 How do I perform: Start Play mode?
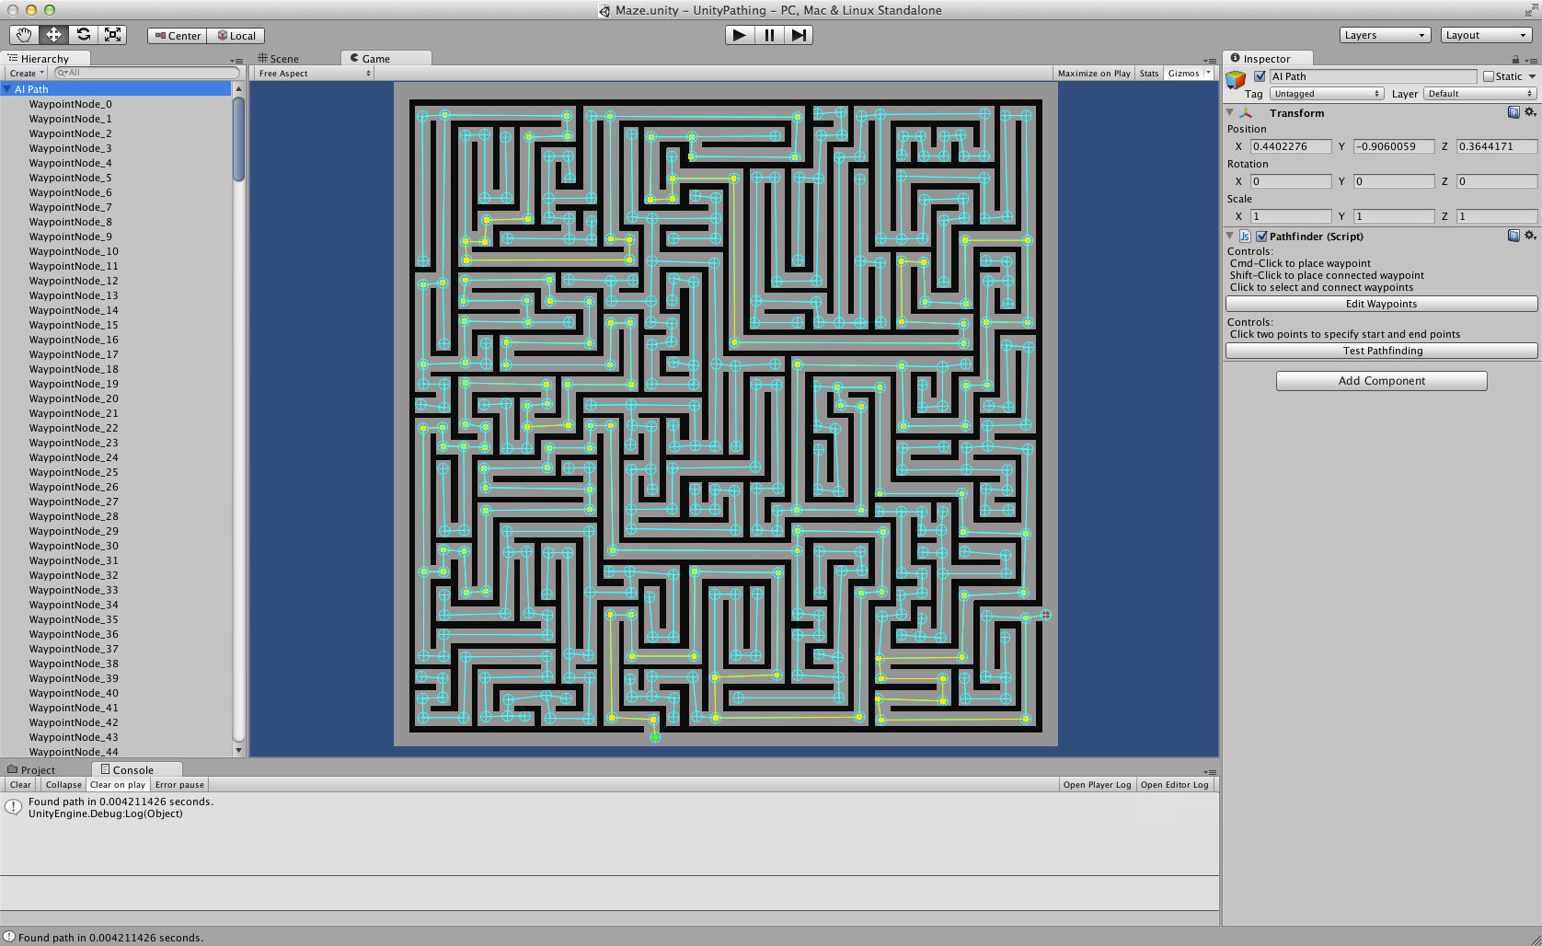pos(740,35)
